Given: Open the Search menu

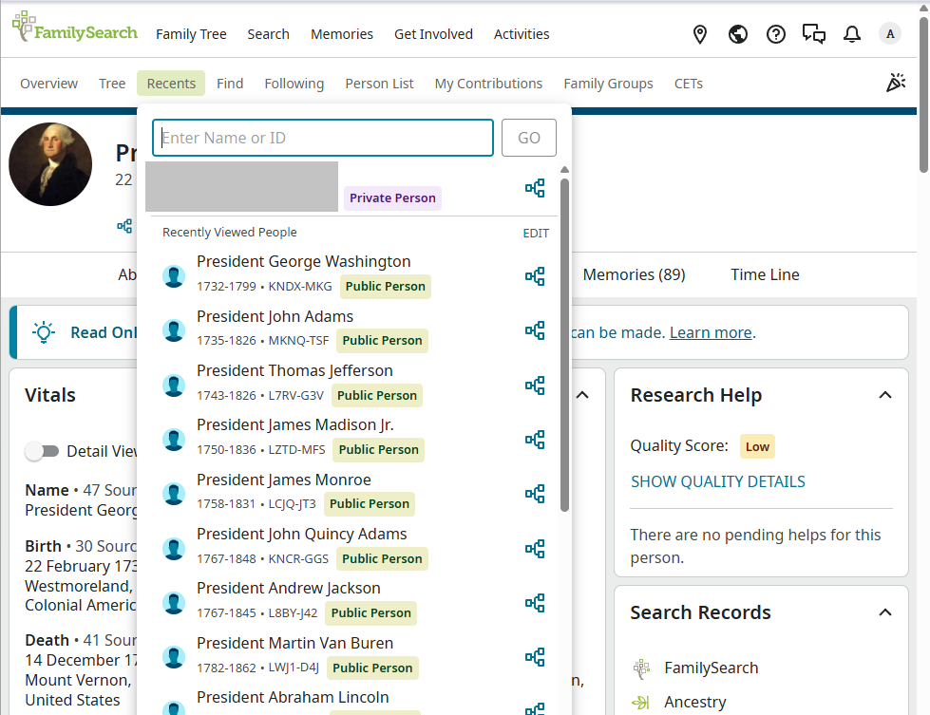Looking at the screenshot, I should (x=268, y=34).
